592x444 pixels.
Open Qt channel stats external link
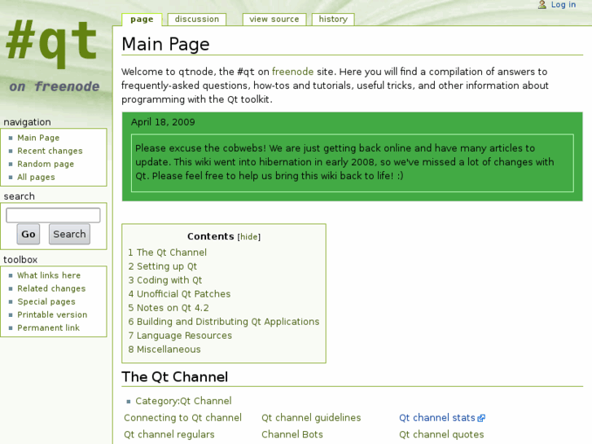(x=436, y=418)
